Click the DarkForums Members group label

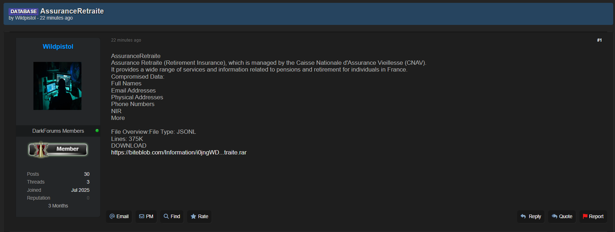[58, 131]
